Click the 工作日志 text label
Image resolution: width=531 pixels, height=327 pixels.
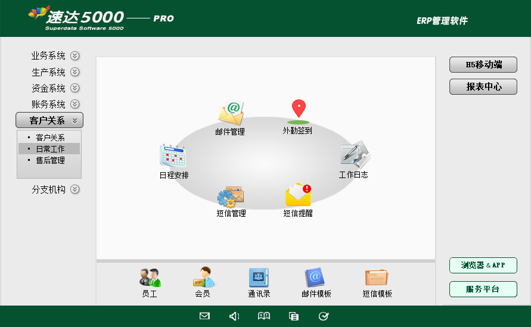(x=353, y=175)
